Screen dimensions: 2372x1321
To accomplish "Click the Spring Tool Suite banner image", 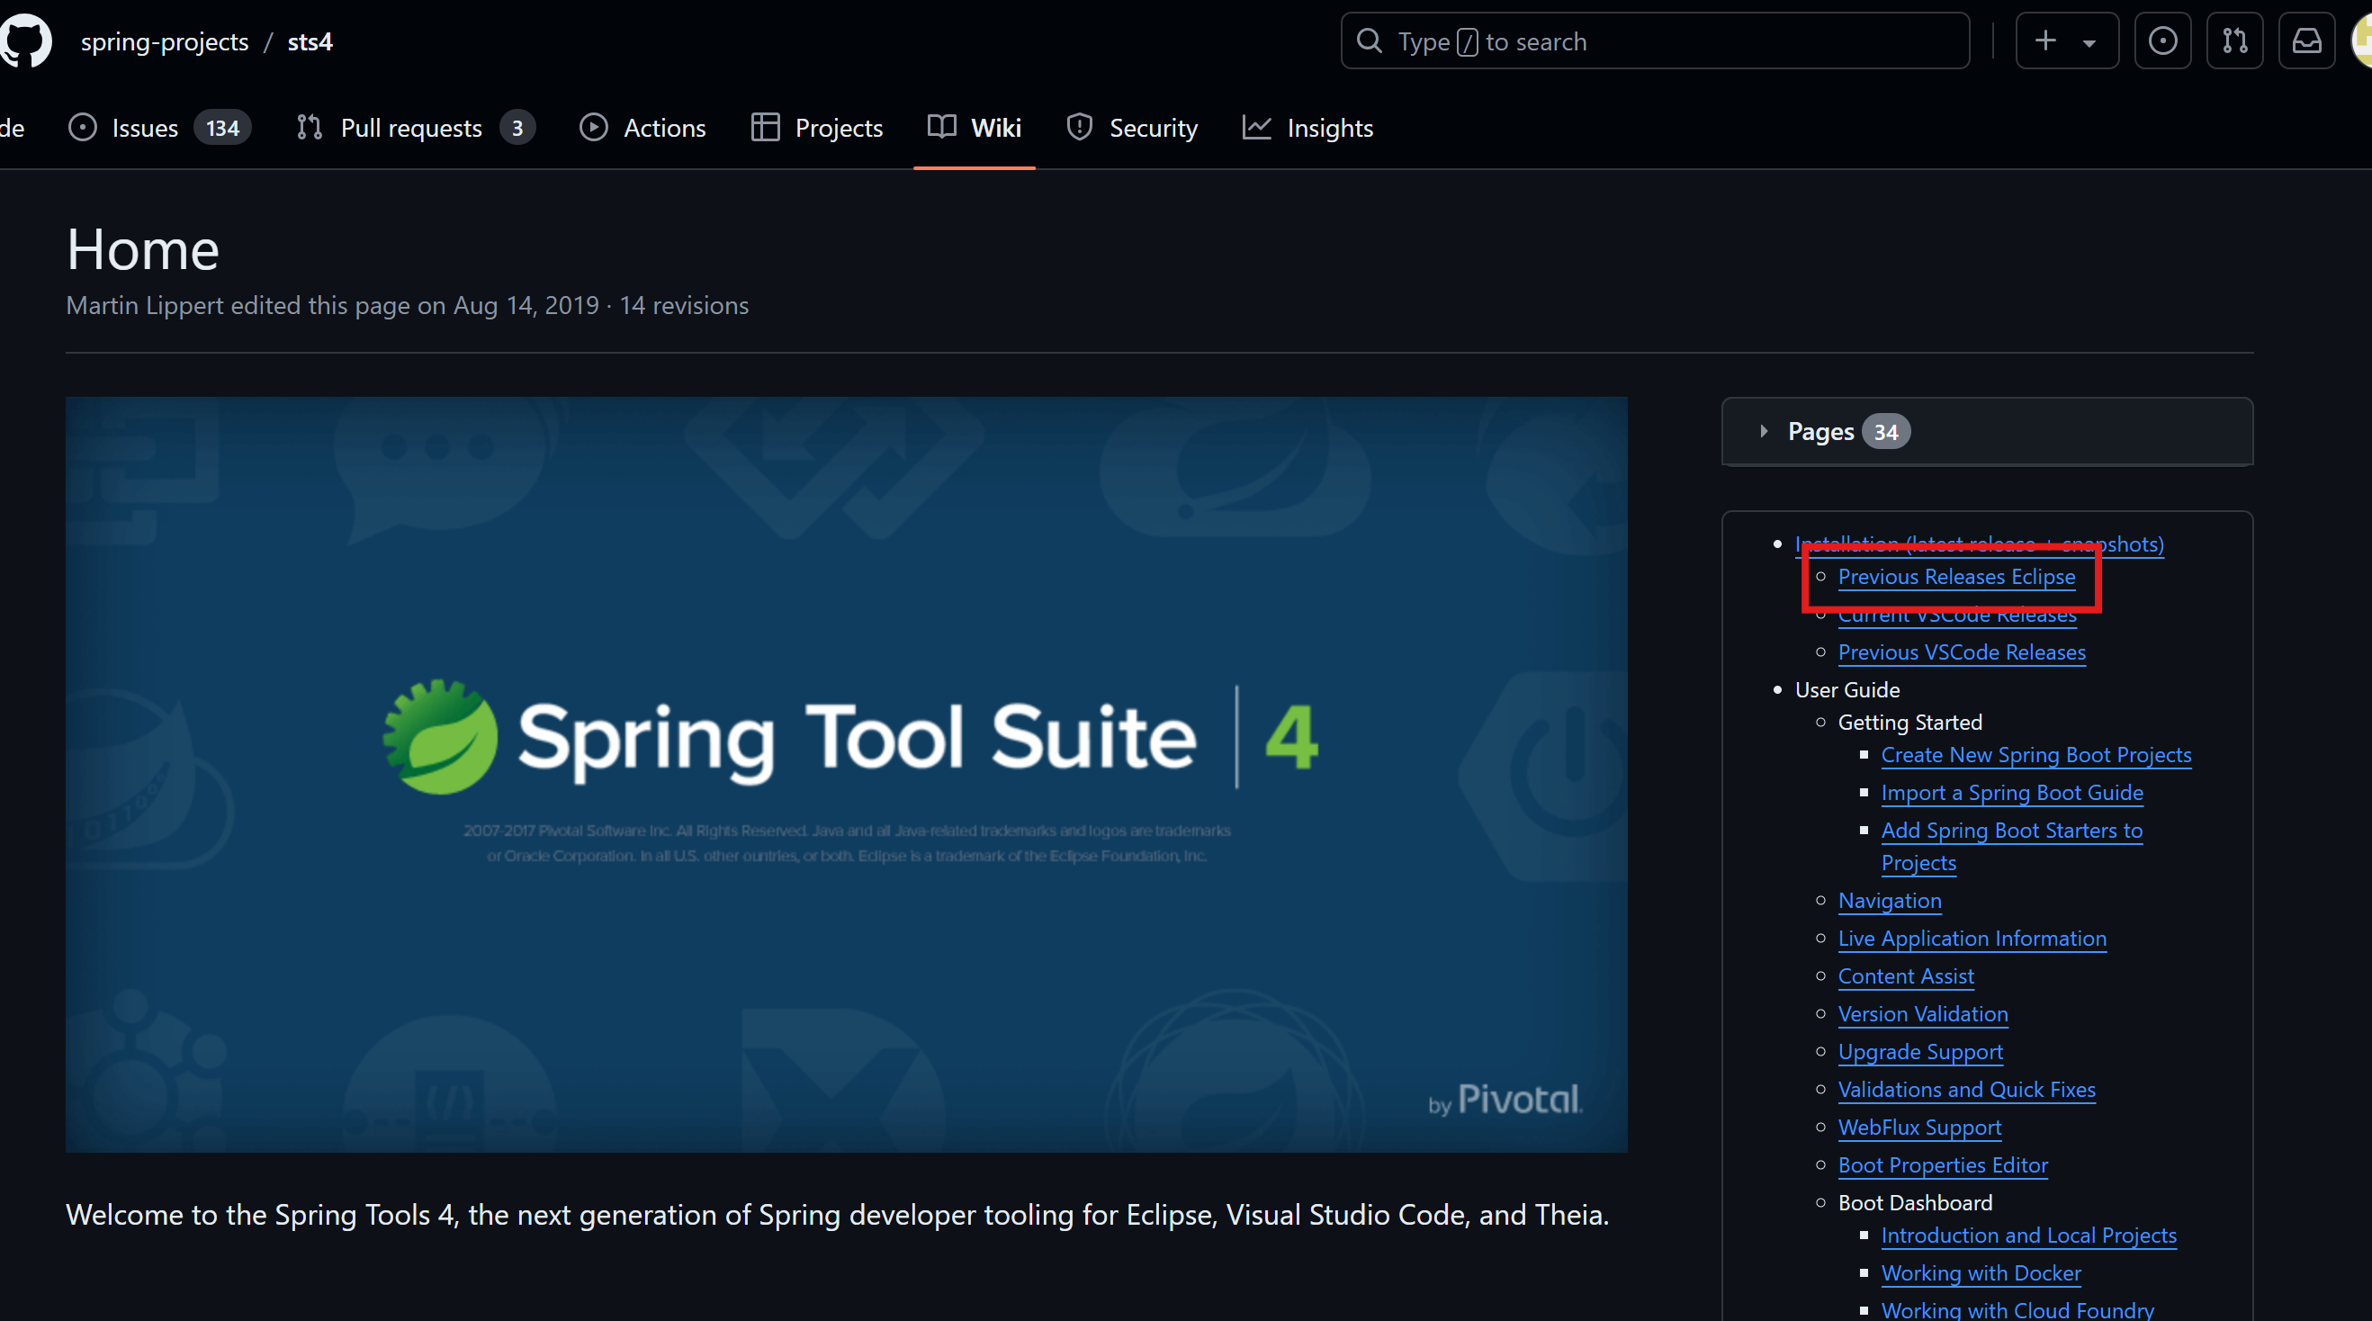I will (845, 774).
